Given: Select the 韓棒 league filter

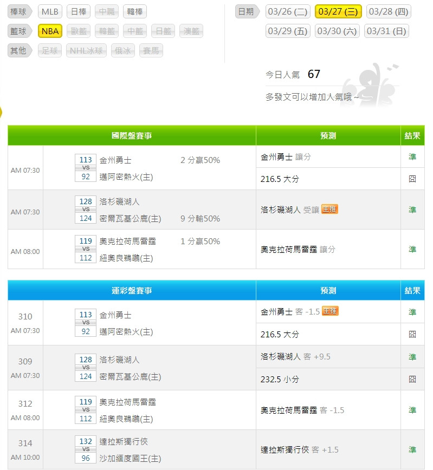Looking at the screenshot, I should (x=135, y=12).
